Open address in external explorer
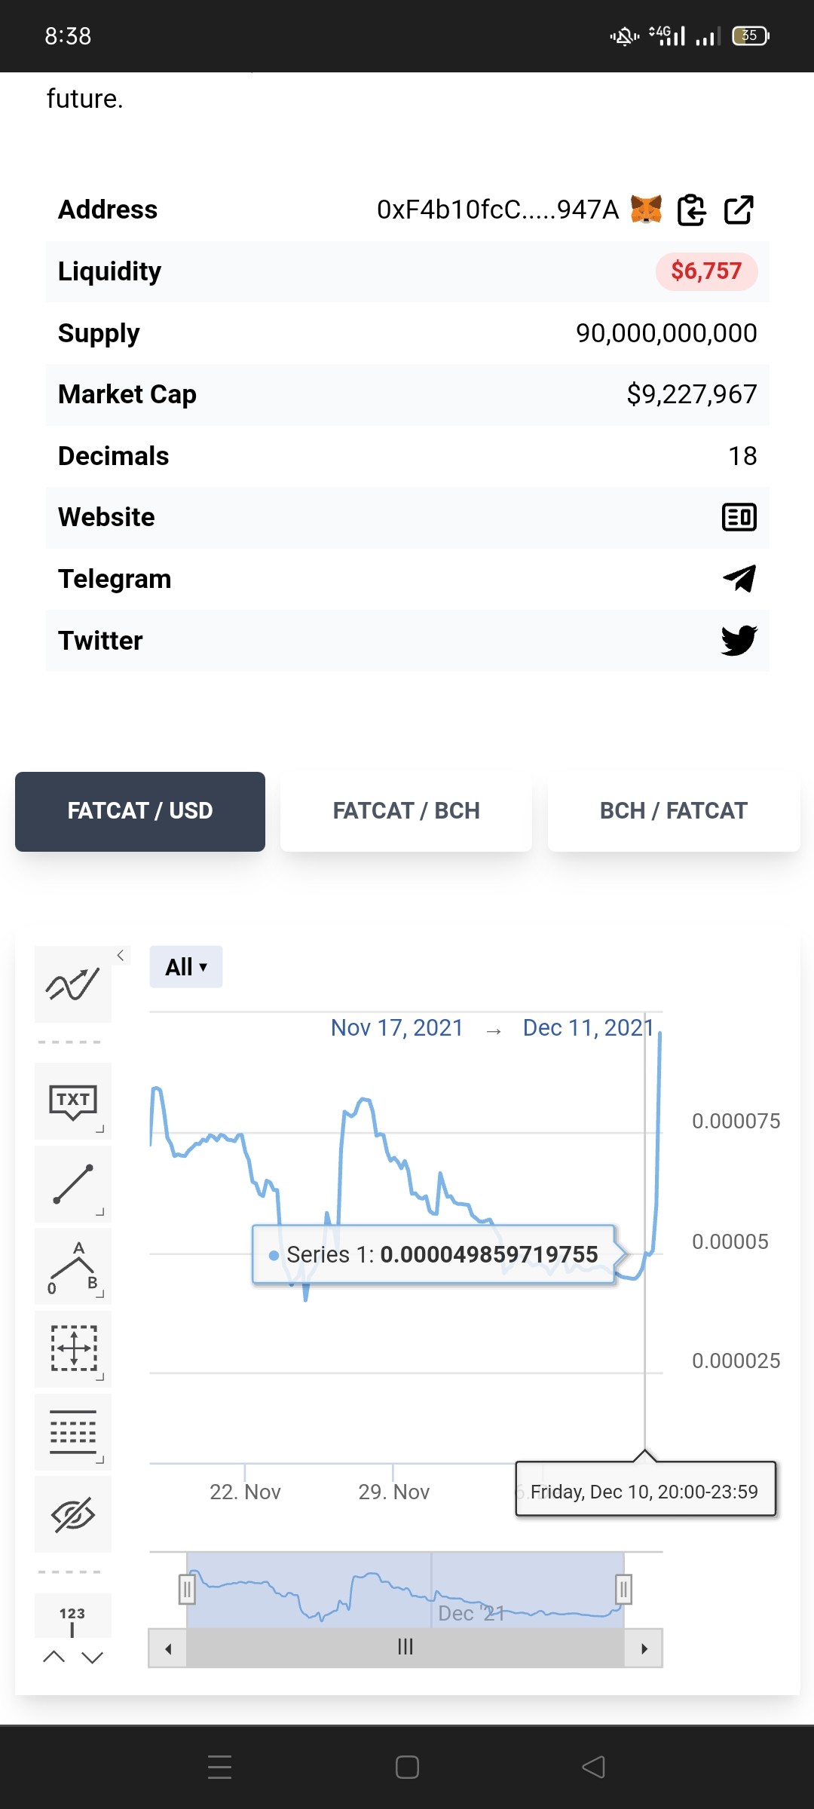The image size is (814, 1809). tap(739, 210)
